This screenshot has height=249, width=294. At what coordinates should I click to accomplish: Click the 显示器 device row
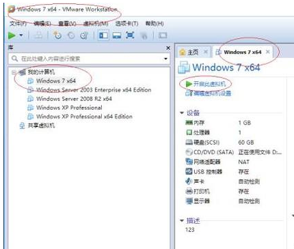[x=234, y=201]
